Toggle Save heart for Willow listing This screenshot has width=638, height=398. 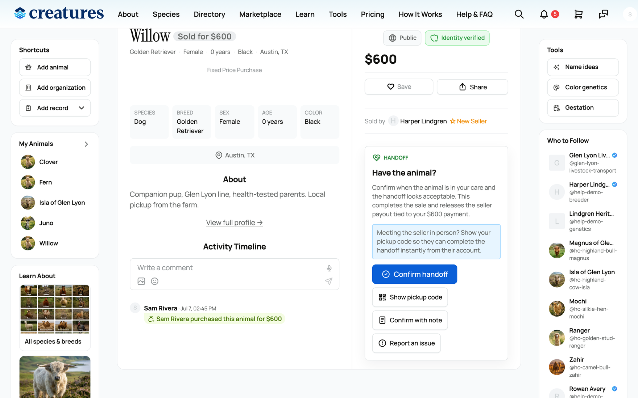pyautogui.click(x=399, y=87)
